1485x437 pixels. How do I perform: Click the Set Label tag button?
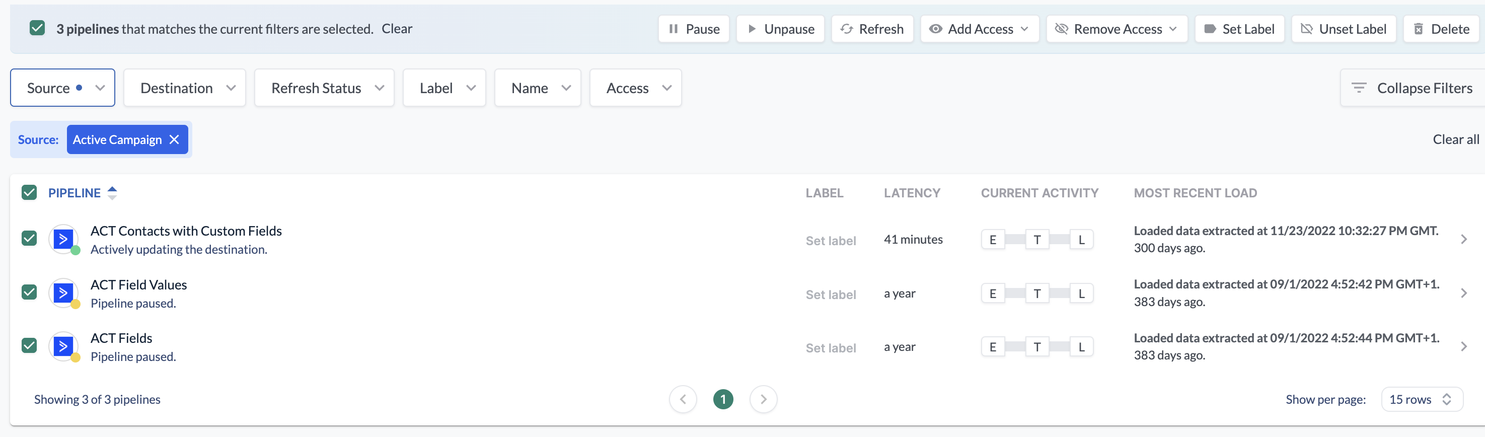pyautogui.click(x=1239, y=29)
